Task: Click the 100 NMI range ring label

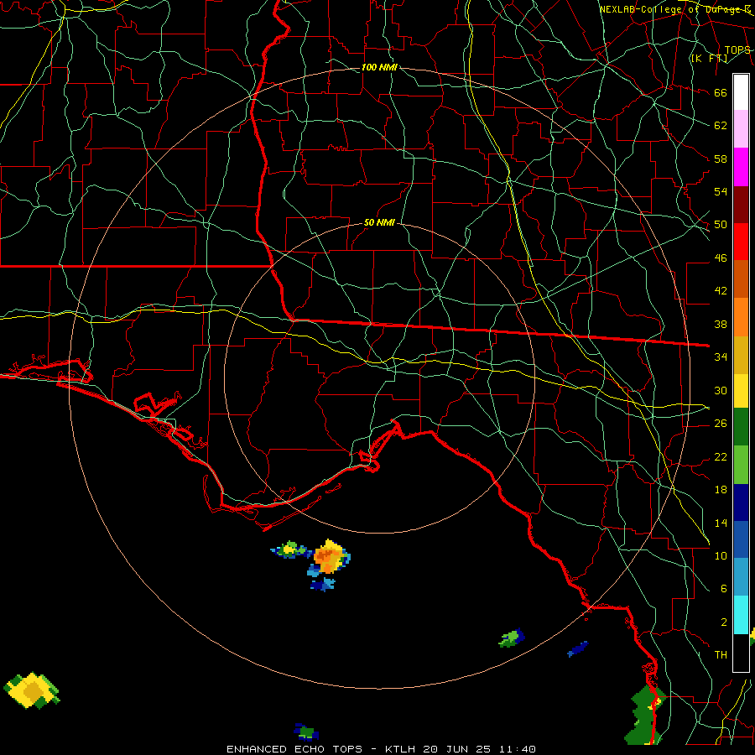Action: 379,67
